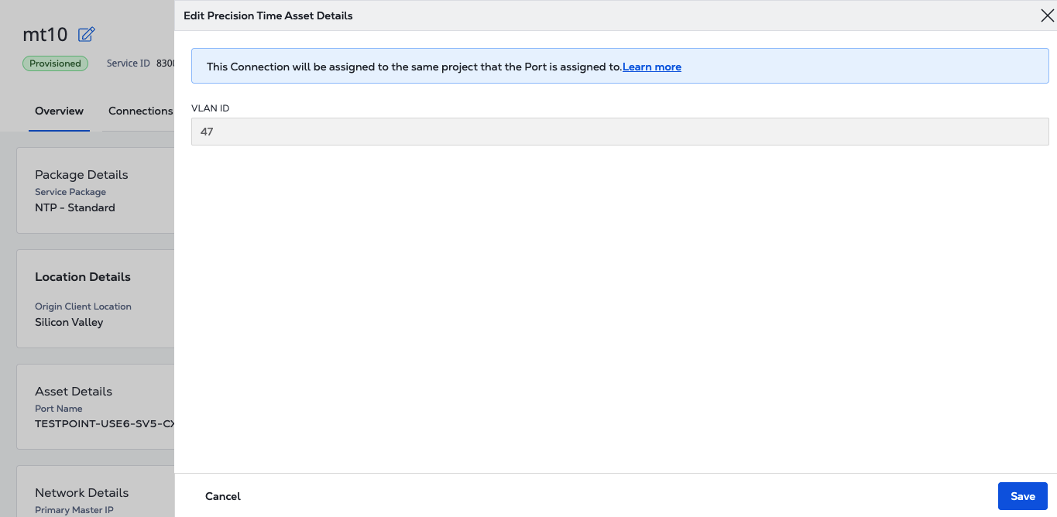
Task: Open the Connections tab
Action: (x=140, y=111)
